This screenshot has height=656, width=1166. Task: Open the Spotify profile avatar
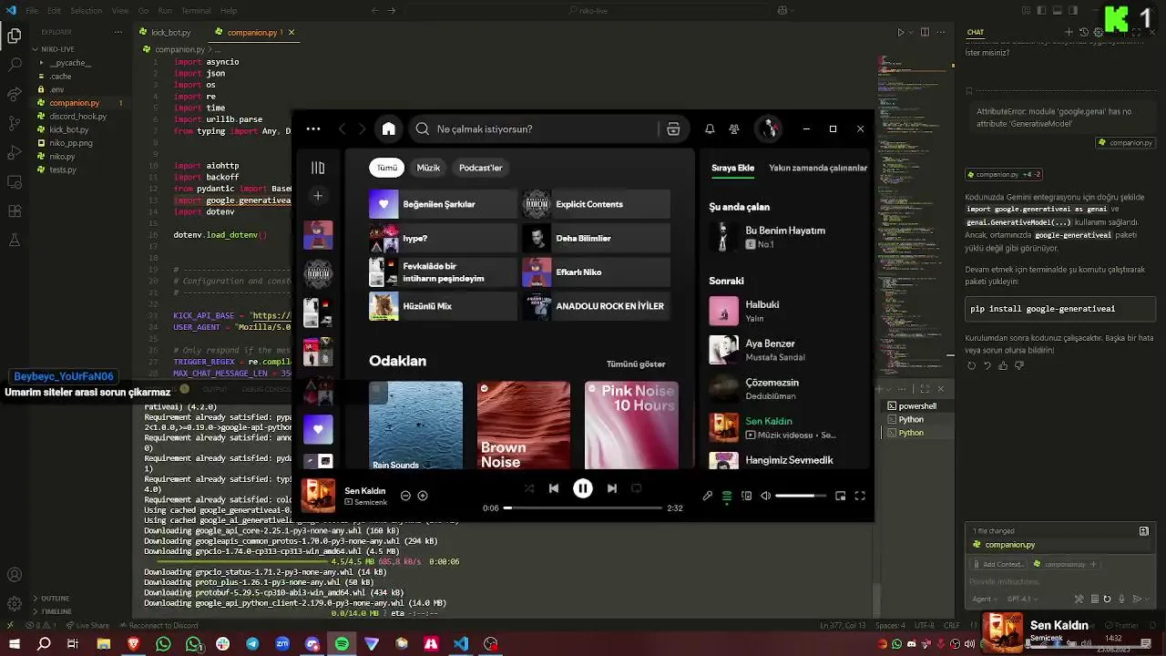770,128
